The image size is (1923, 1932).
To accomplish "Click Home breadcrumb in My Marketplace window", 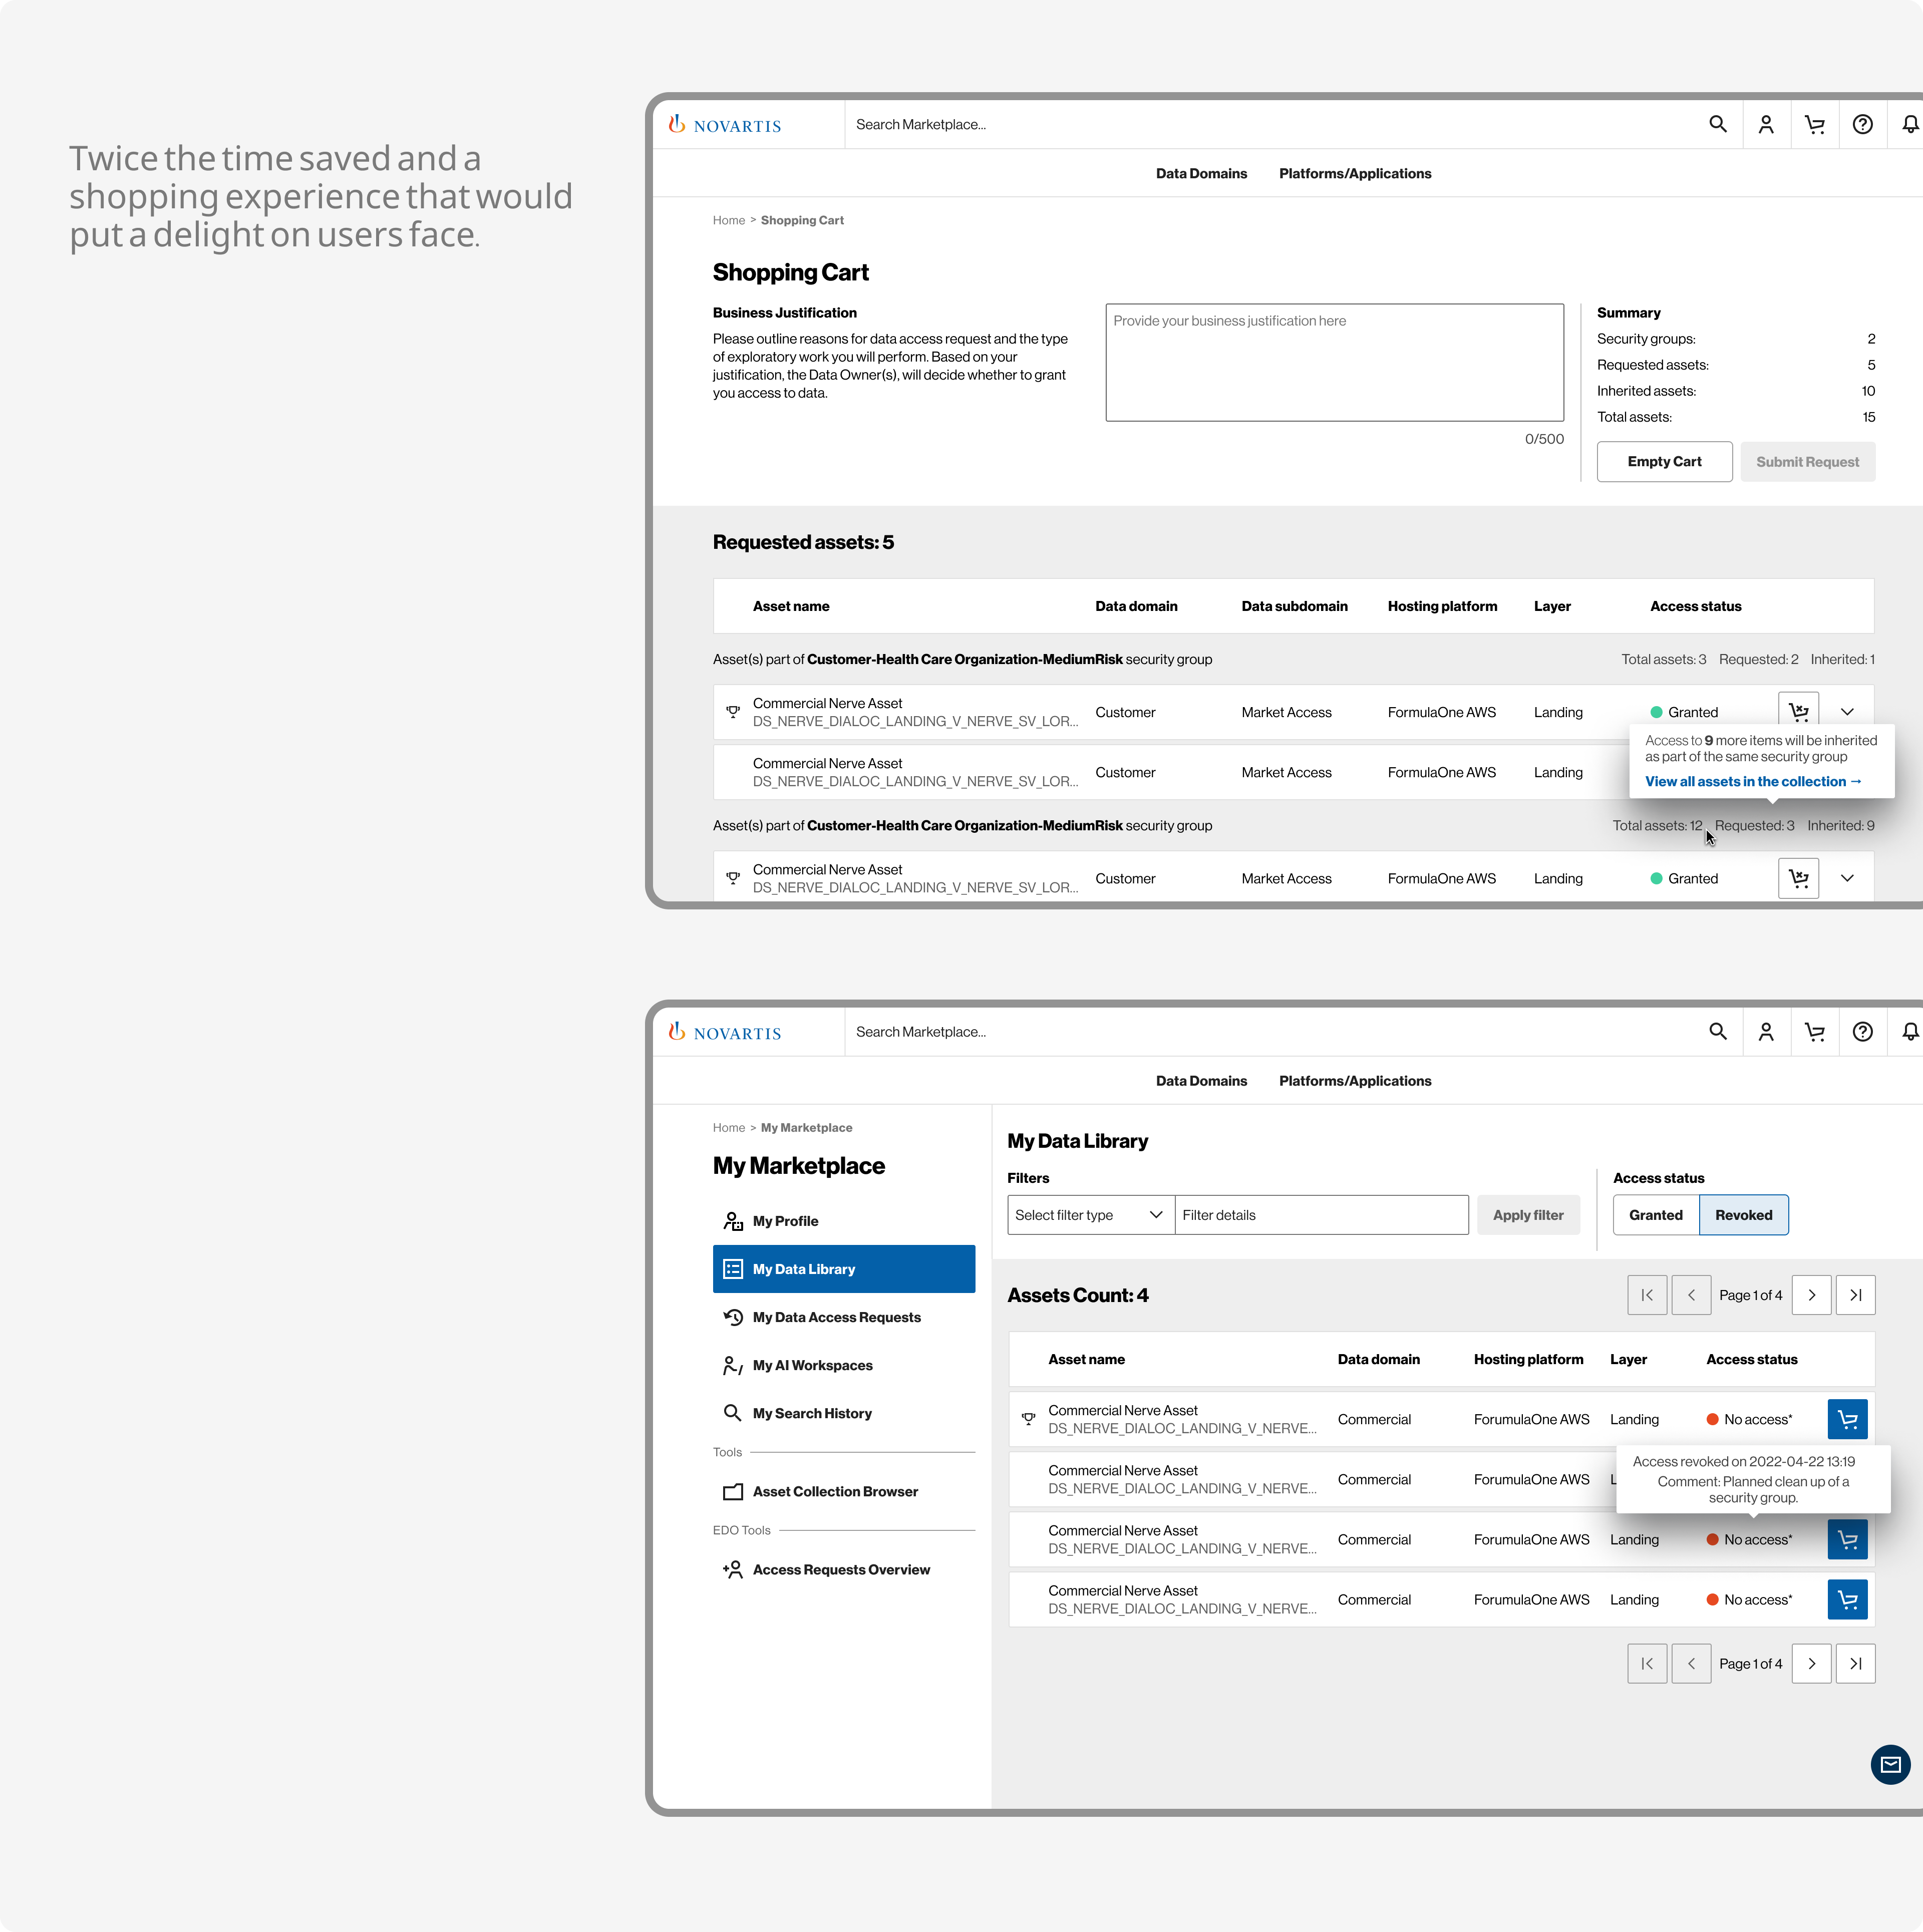I will tap(728, 1127).
